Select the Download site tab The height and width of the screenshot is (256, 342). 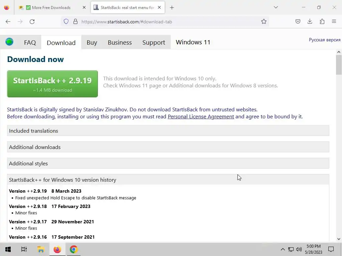point(61,43)
